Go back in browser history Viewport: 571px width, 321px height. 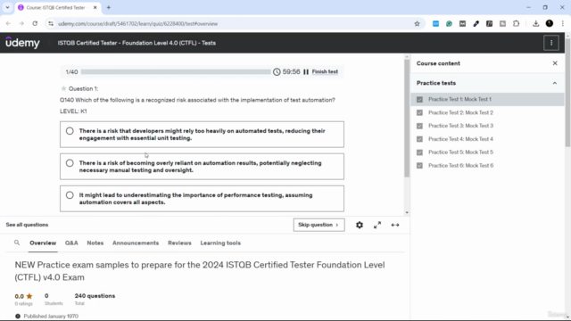8,23
